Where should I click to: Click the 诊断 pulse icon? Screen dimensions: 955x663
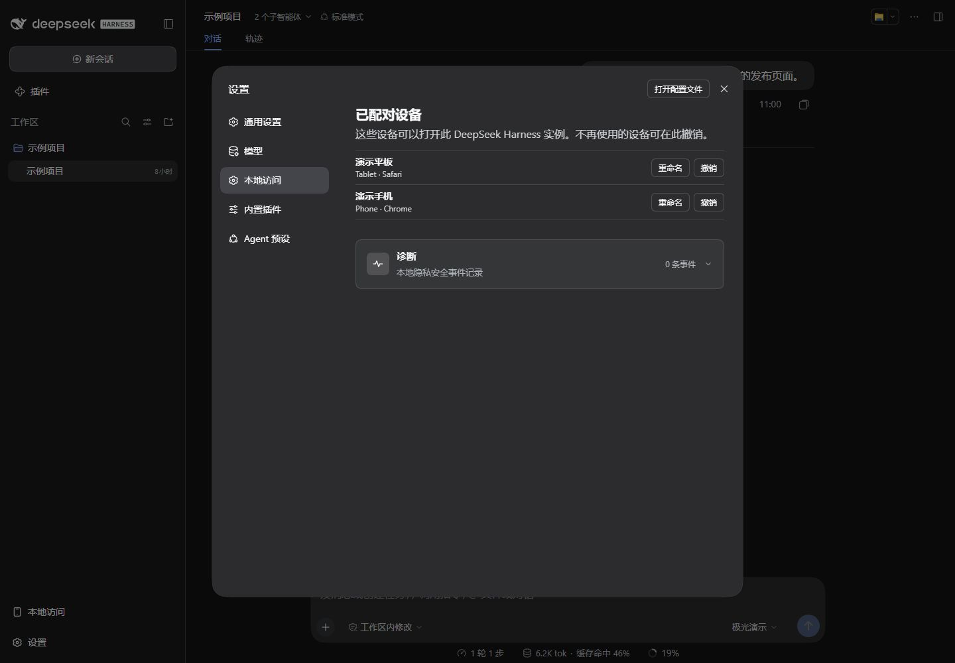(378, 264)
